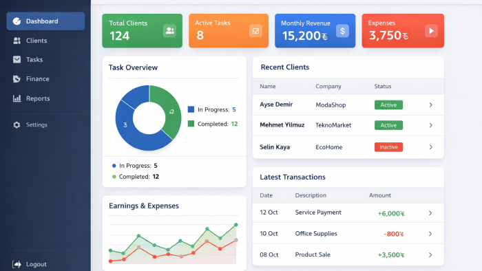The image size is (482, 271).
Task: Click the Logout arrow icon
Action: (x=17, y=264)
